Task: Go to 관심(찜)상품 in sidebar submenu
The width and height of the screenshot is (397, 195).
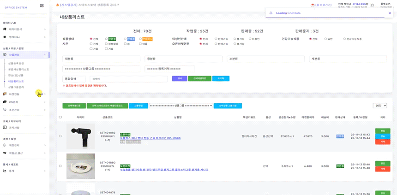Action: [x=16, y=75]
